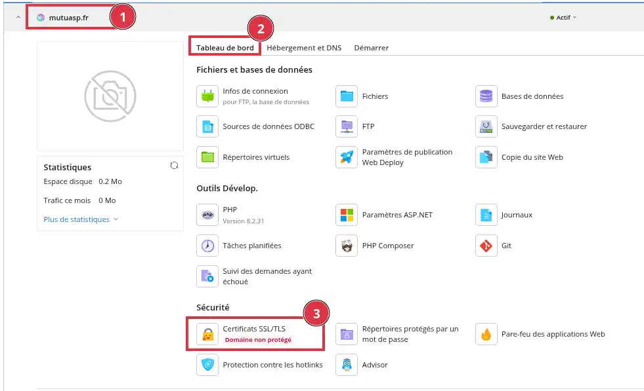Click the site screenshot placeholder thumbnail
Image resolution: width=644 pixels, height=391 pixels.
[x=110, y=96]
